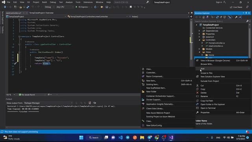Expand HomeController.cs node
Viewport: 252px width, 142px height.
tap(202, 43)
